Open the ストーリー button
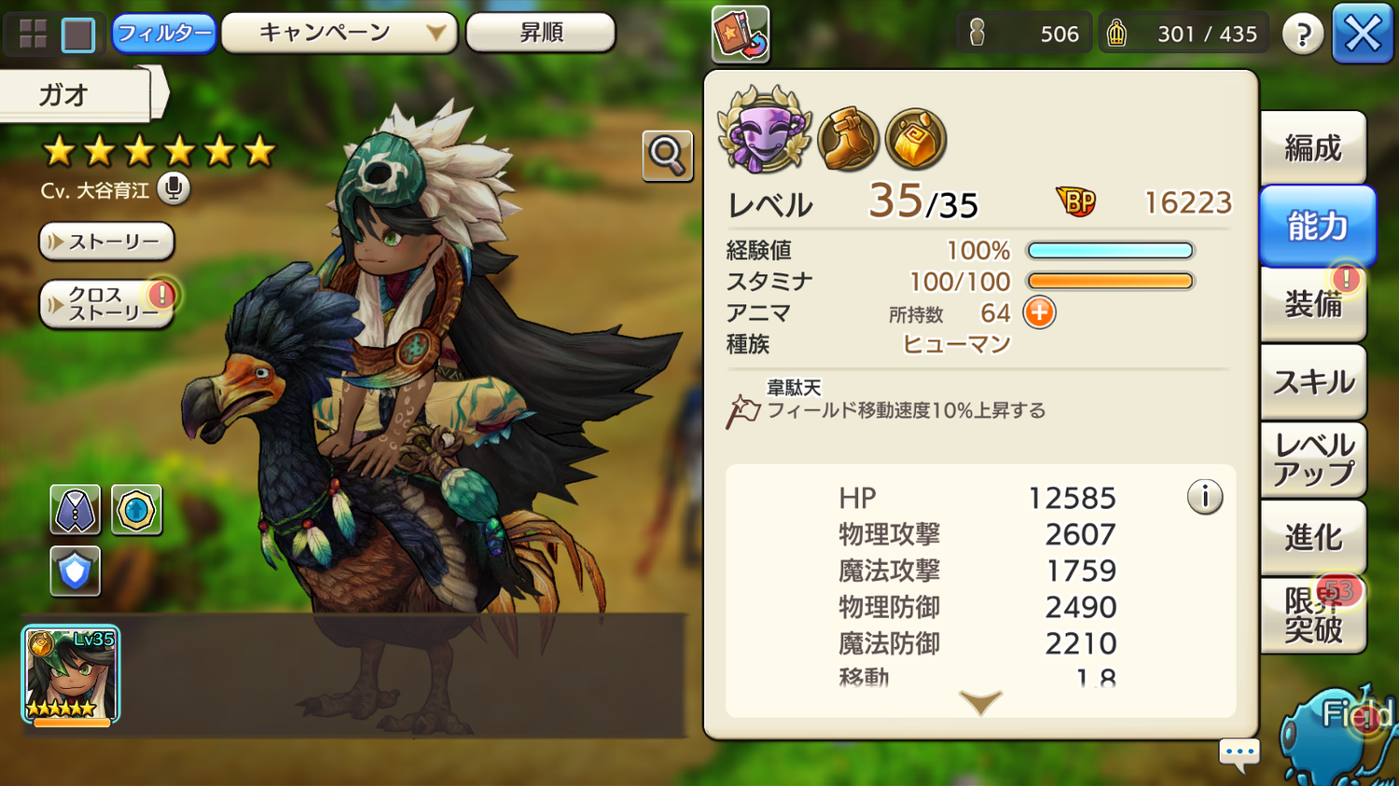Screen dimensions: 1399x786 pos(106,241)
